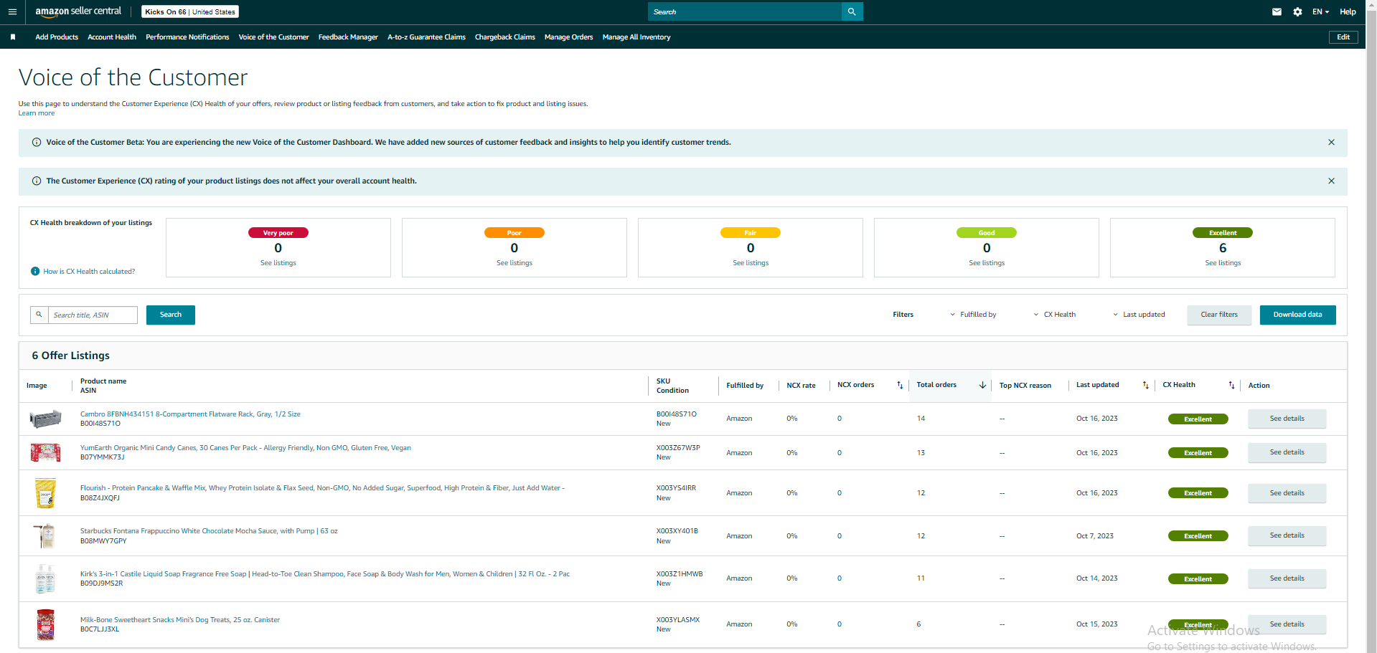The width and height of the screenshot is (1377, 653).
Task: Click See details for Flourish Pancake Mix
Action: click(x=1287, y=493)
